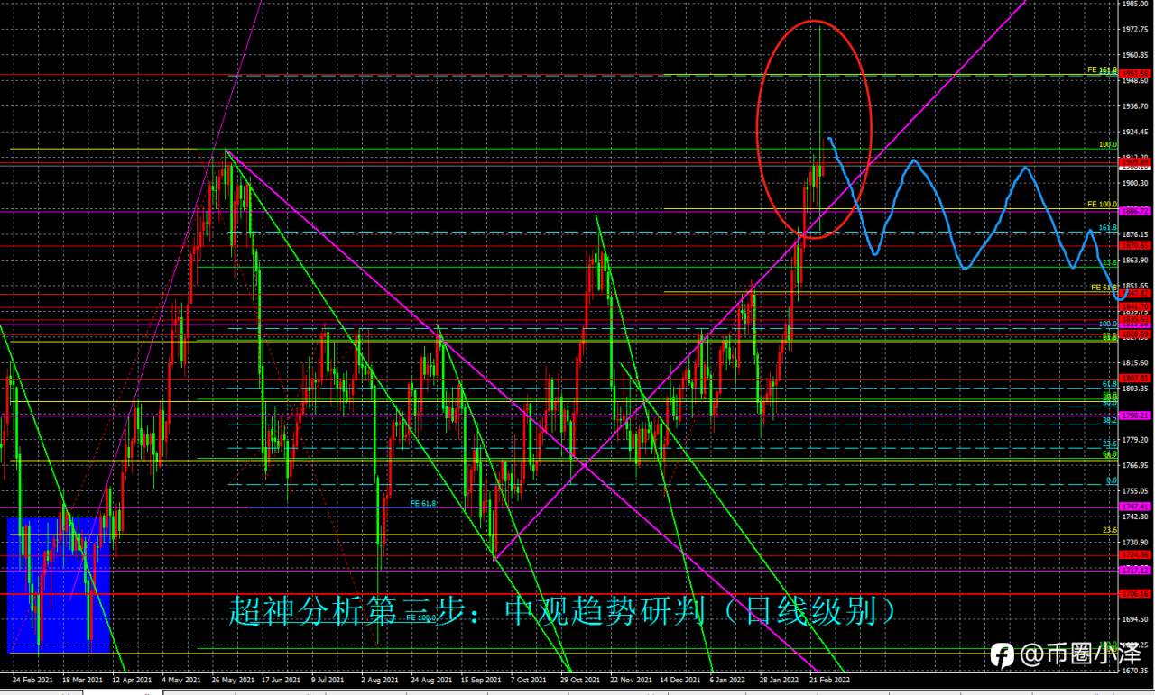Click the 24 Feb 2021 date label
This screenshot has height=695, width=1155.
pyautogui.click(x=33, y=680)
